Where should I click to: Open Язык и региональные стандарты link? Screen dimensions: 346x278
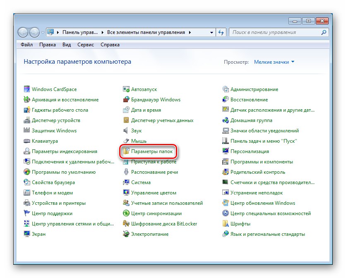(x=268, y=234)
